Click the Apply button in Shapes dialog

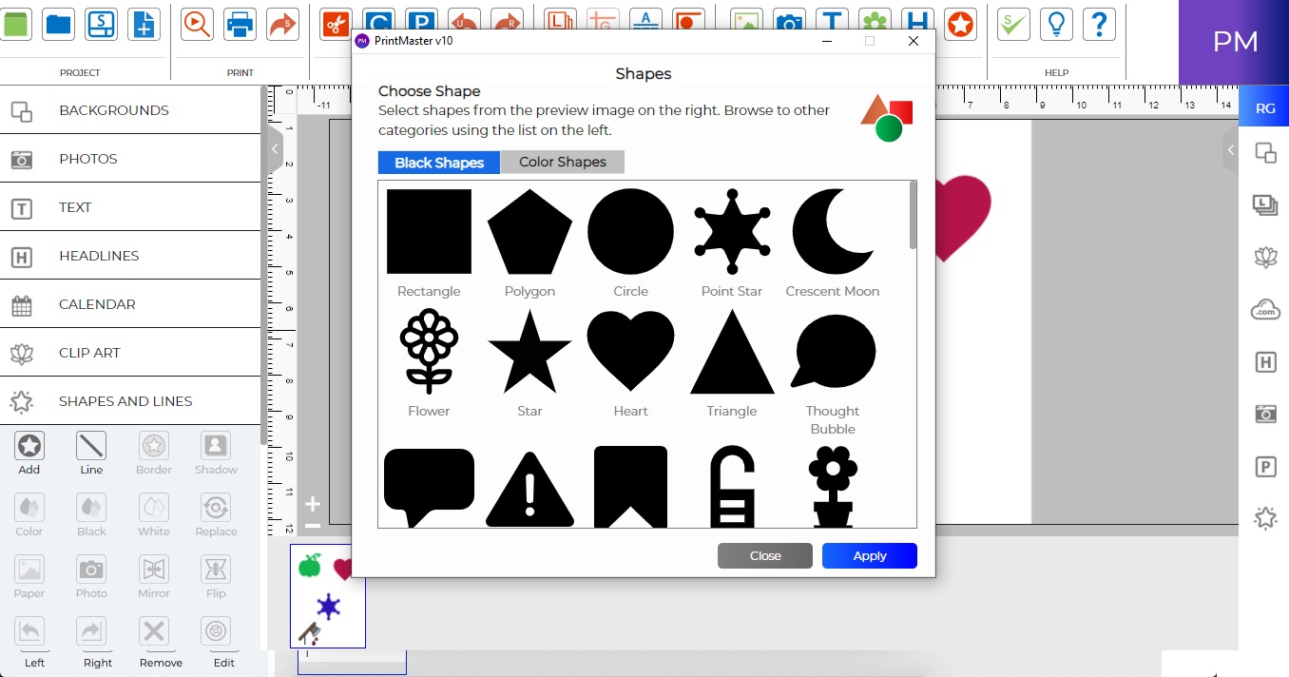click(870, 555)
